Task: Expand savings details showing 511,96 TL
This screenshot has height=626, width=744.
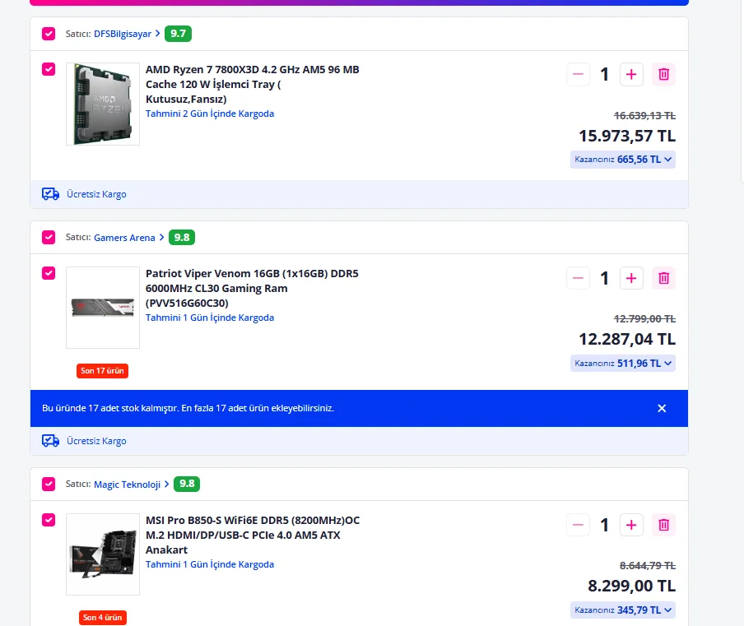Action: point(623,363)
